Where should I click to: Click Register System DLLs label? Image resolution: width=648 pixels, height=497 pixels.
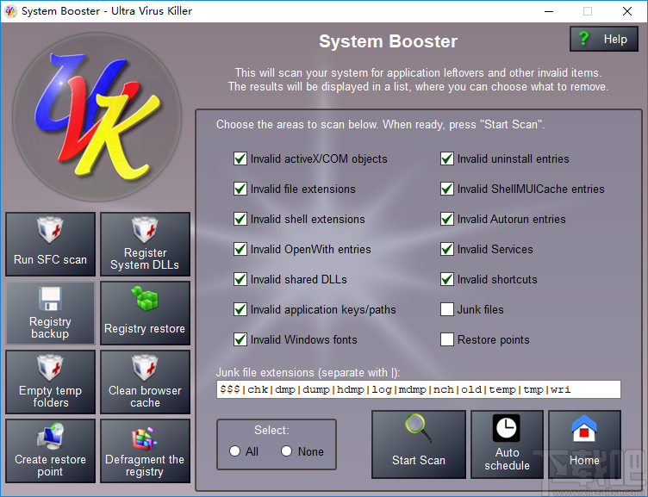click(x=145, y=258)
